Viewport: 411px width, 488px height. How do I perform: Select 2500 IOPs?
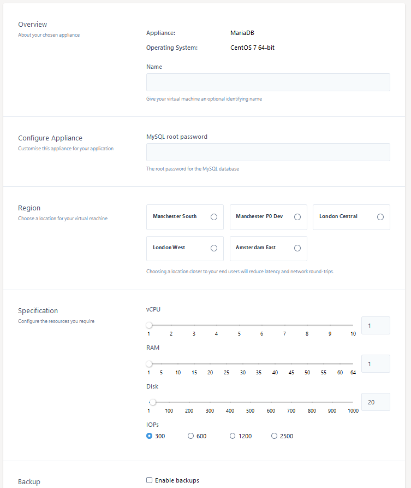pyautogui.click(x=273, y=435)
